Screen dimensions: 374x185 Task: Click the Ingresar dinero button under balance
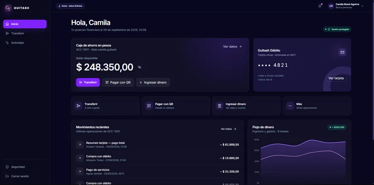[153, 82]
